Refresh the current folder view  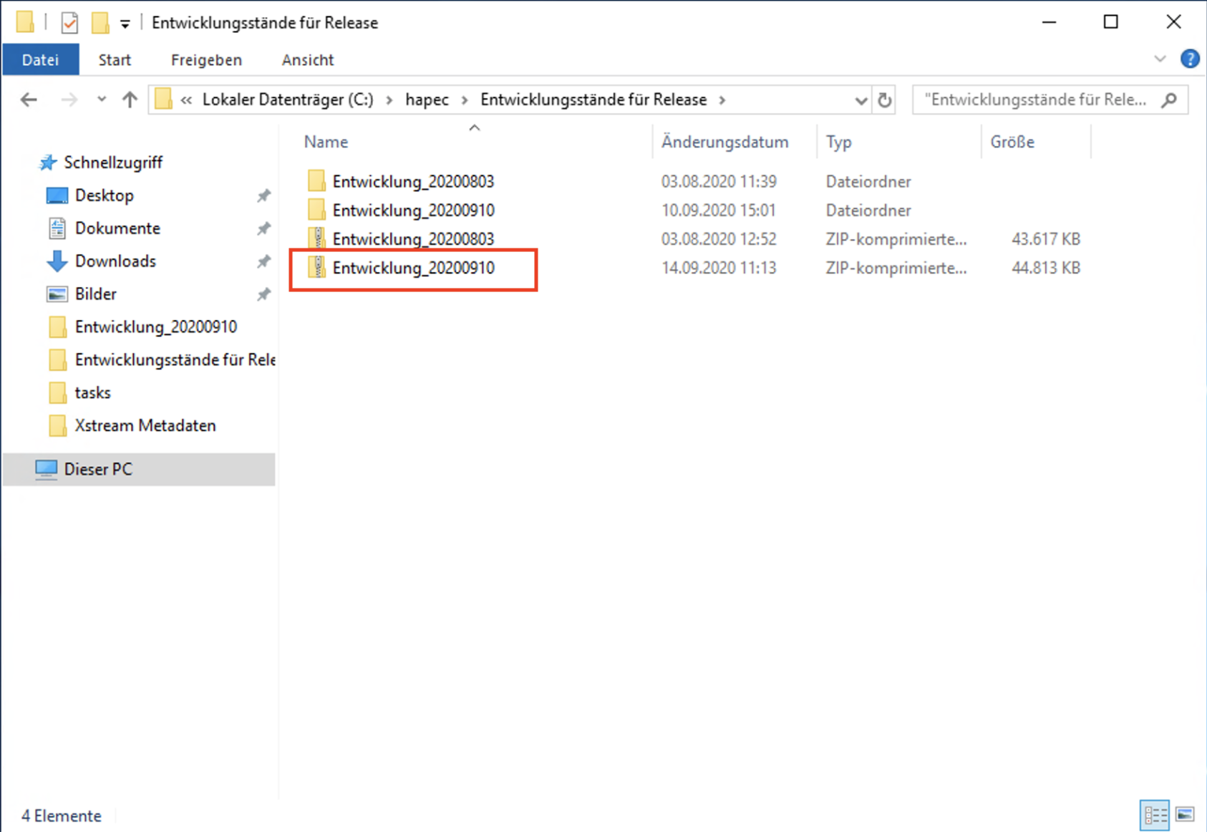coord(885,100)
